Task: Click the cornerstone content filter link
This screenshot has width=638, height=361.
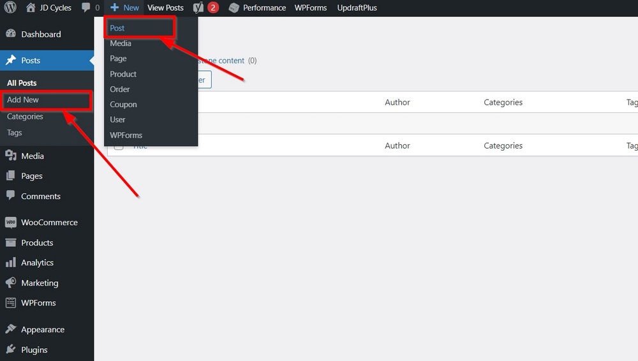Action: click(222, 60)
